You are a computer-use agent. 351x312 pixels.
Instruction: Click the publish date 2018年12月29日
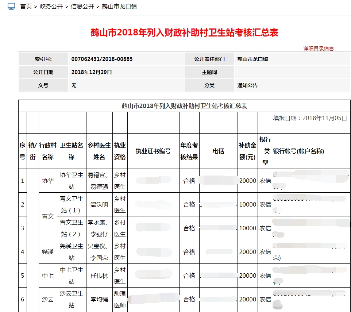(x=92, y=72)
